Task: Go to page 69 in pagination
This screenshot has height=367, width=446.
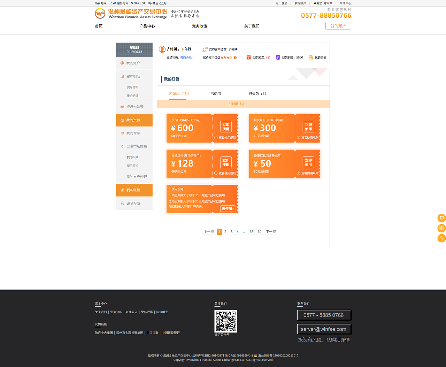Action: [259, 232]
